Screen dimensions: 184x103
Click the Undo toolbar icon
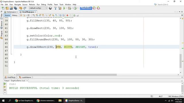[21, 8]
